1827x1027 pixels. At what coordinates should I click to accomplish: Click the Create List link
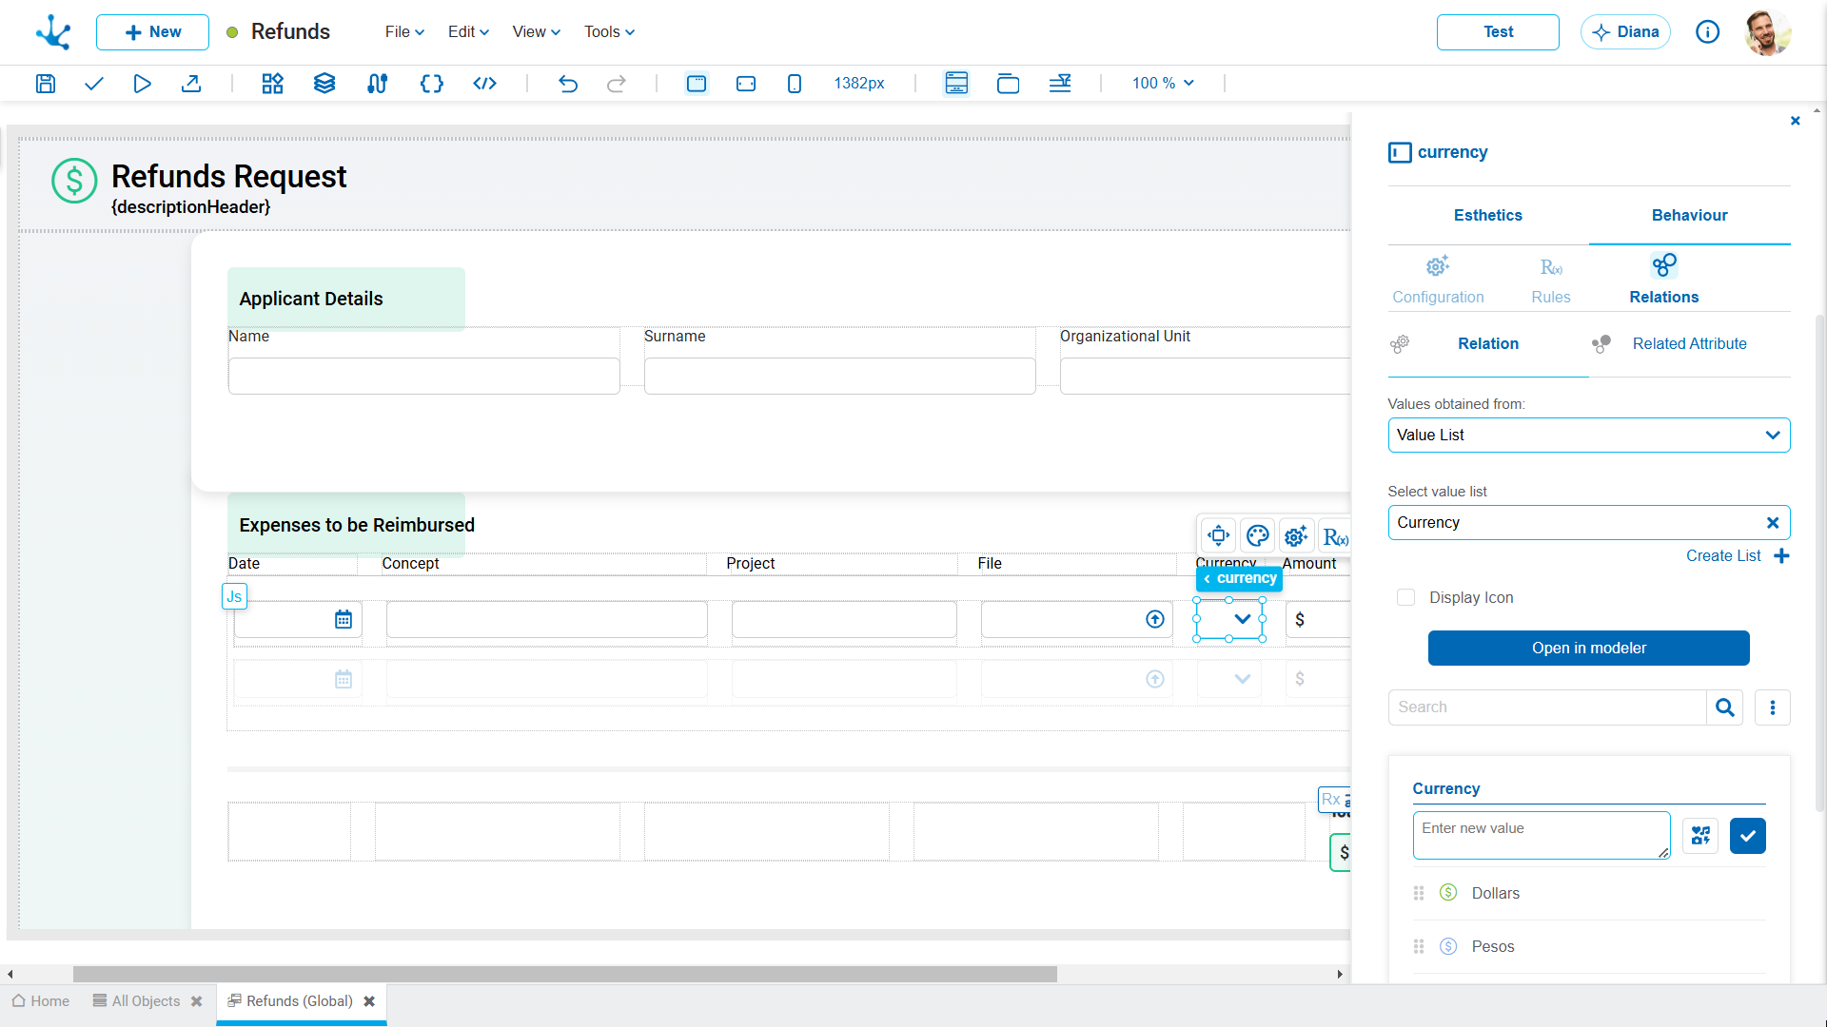(x=1723, y=556)
